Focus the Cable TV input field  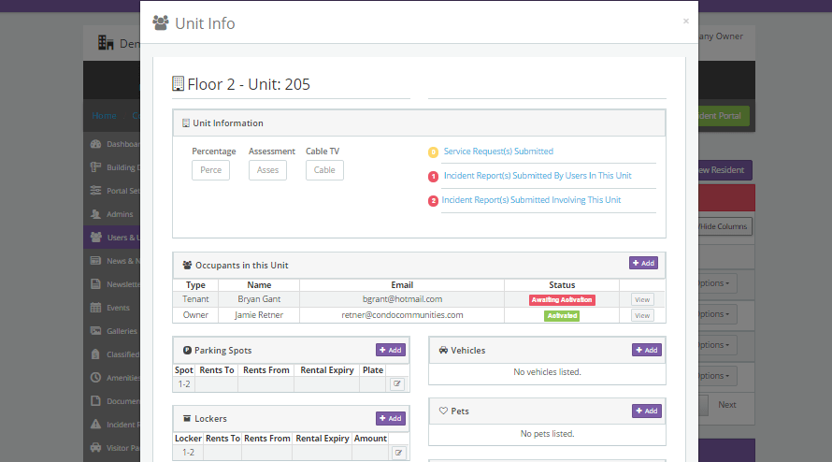tap(324, 170)
